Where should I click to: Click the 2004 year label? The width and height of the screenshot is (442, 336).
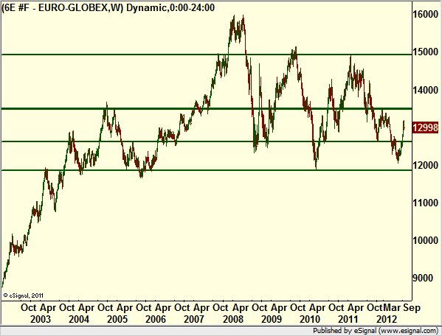coord(79,319)
